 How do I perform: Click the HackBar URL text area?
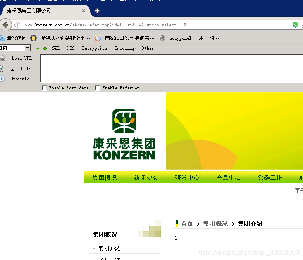[x=172, y=68]
